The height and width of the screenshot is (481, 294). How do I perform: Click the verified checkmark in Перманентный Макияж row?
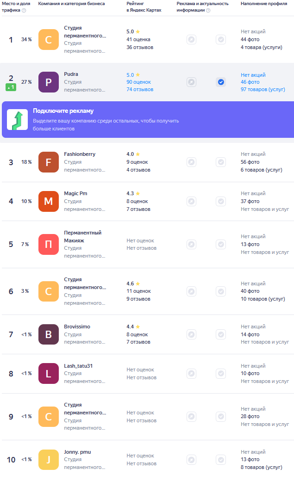[221, 245]
